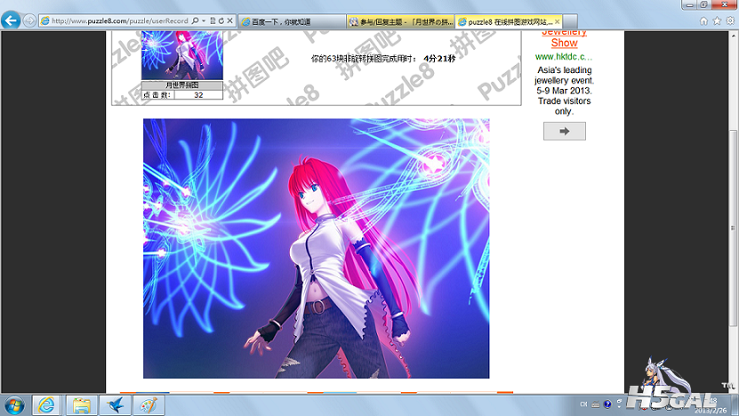Open the address bar dropdown arrow
This screenshot has width=739, height=416.
204,20
